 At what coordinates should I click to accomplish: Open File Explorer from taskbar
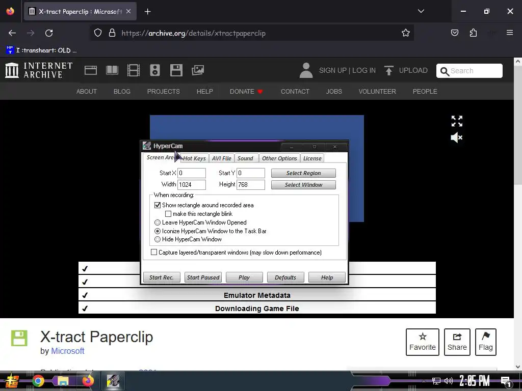(x=63, y=381)
